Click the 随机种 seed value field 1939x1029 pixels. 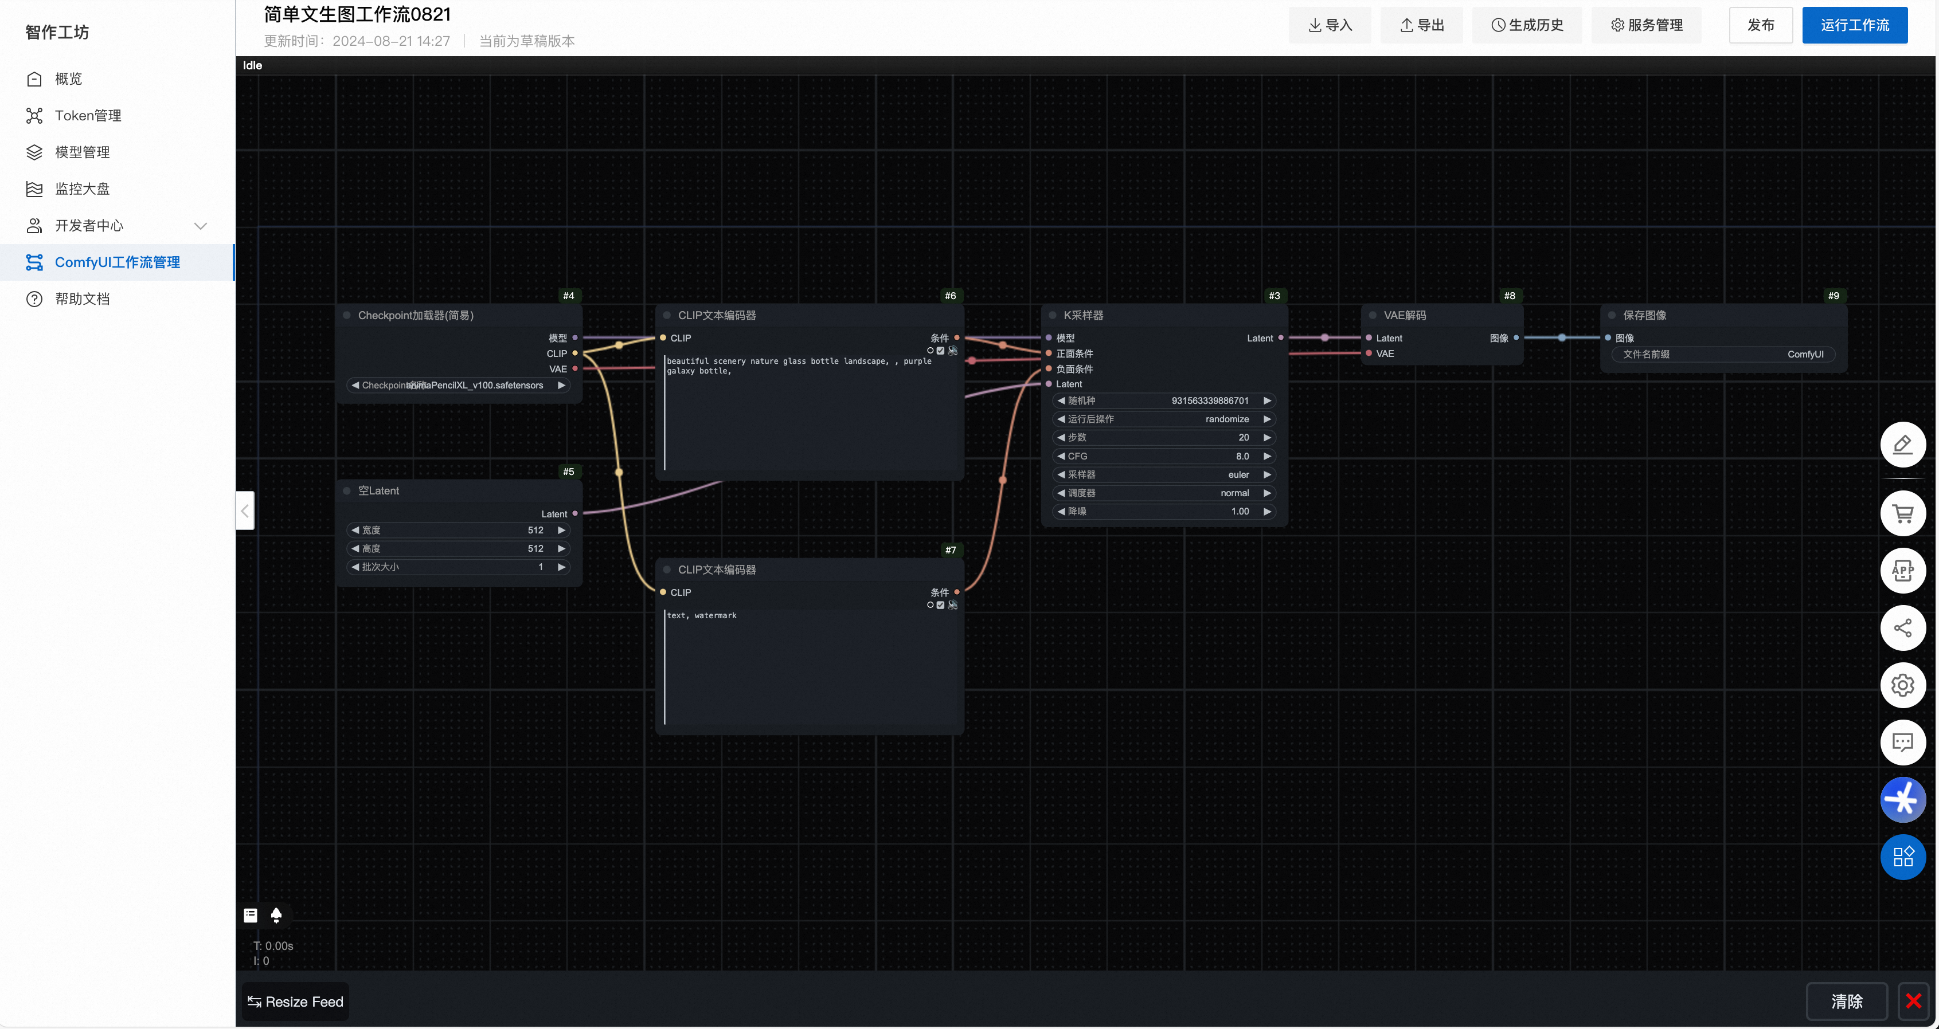pyautogui.click(x=1164, y=400)
